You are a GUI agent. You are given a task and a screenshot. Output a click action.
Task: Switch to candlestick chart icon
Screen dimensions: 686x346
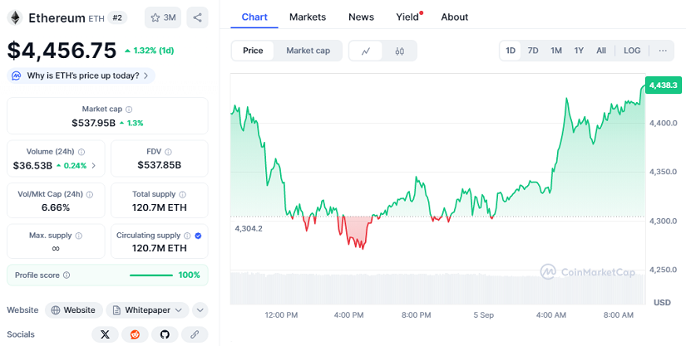click(399, 51)
